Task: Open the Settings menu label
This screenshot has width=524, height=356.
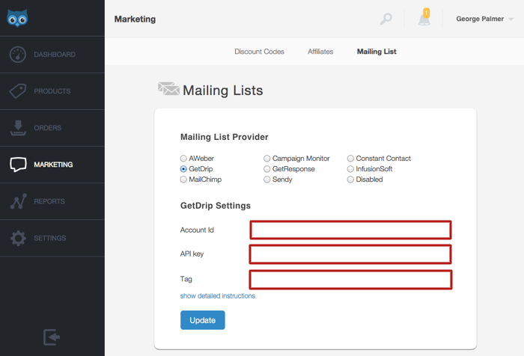Action: (50, 238)
